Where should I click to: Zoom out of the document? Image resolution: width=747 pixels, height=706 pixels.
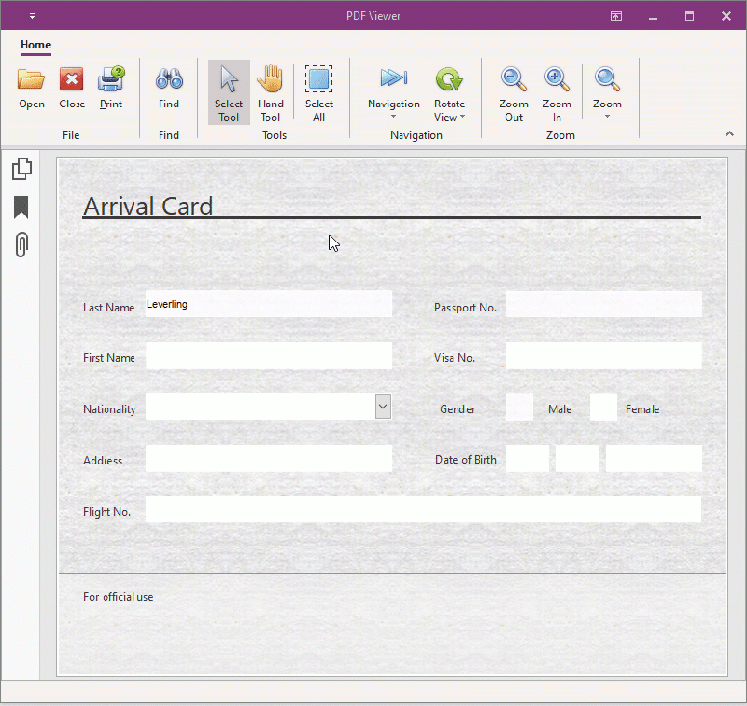[513, 89]
